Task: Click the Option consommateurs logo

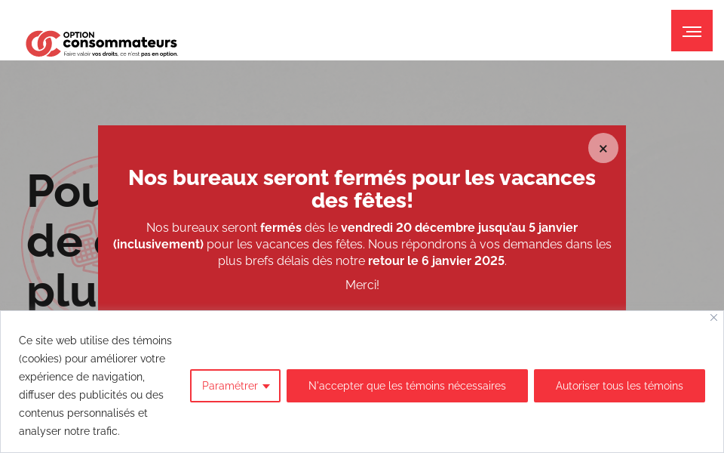Action: coord(103,42)
